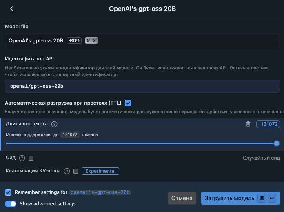
Task: Click the command key icon on load button
Action: point(262,198)
